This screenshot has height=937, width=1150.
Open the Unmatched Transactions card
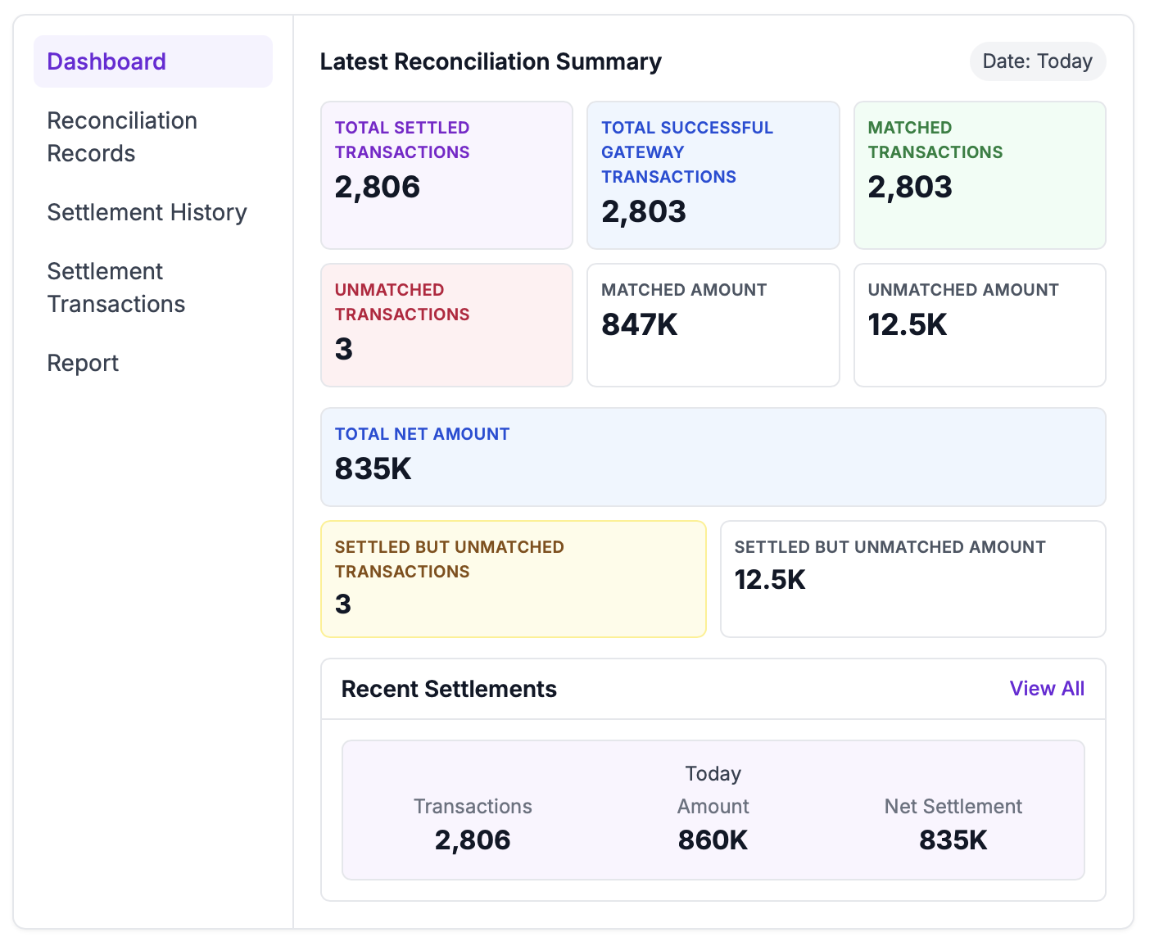[446, 324]
